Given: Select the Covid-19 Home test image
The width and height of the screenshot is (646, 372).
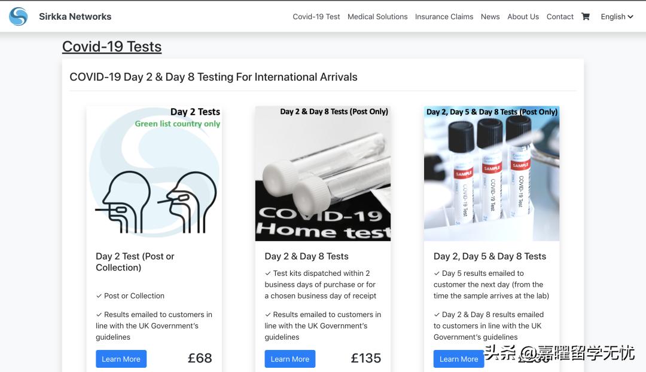Looking at the screenshot, I should [x=323, y=174].
